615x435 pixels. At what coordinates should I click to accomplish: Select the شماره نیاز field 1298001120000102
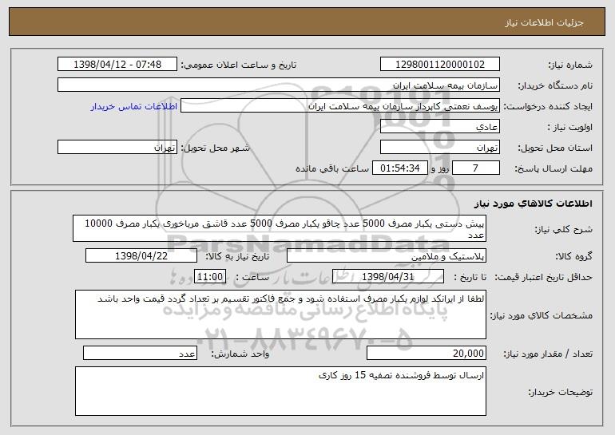[x=439, y=64]
